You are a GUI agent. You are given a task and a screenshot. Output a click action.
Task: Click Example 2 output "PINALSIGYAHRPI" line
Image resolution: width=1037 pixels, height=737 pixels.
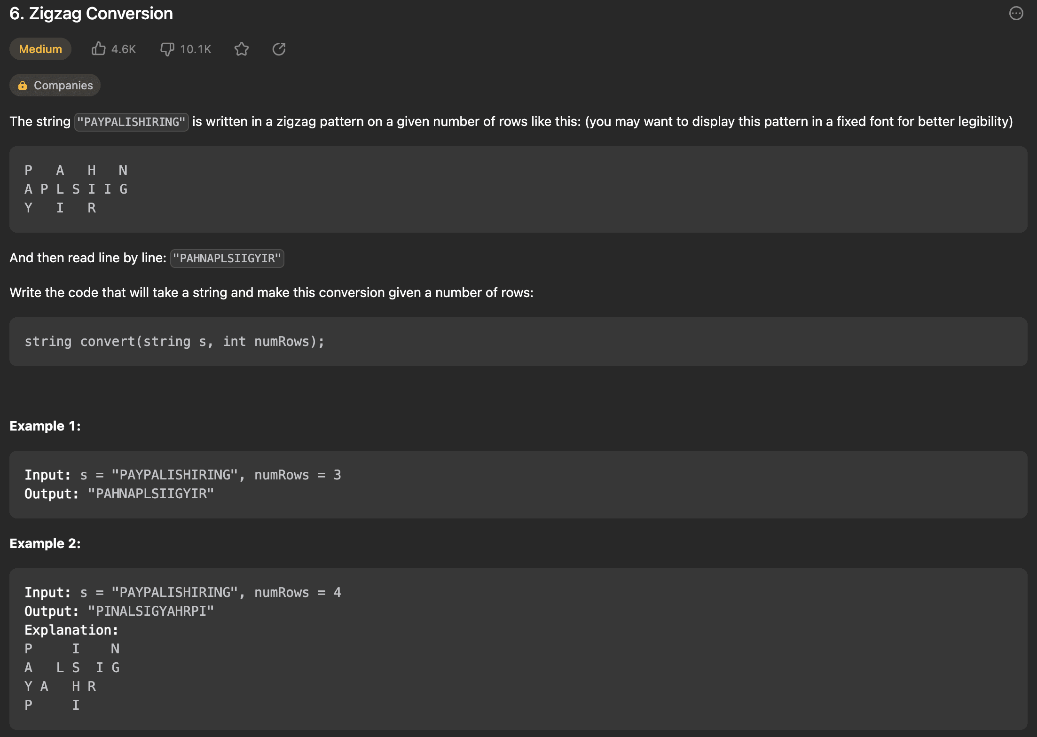pyautogui.click(x=119, y=612)
